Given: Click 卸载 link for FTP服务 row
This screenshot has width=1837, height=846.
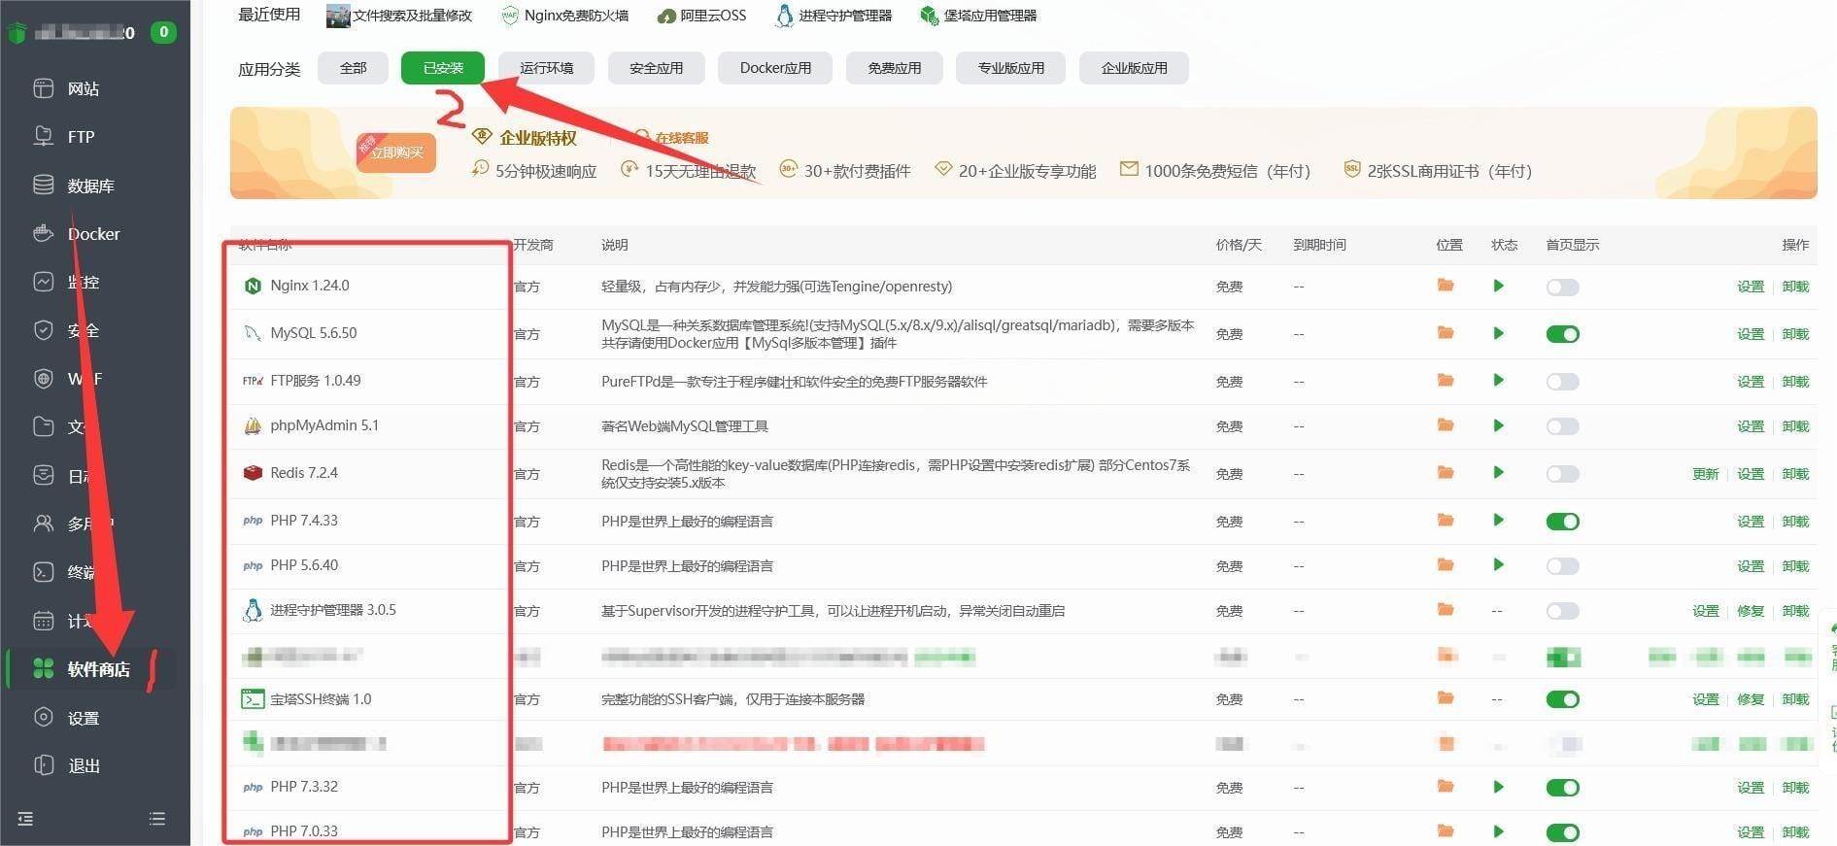Looking at the screenshot, I should (x=1795, y=382).
